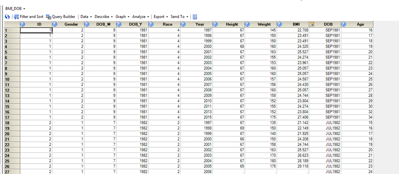Select the ID column header
Image resolution: width=399 pixels, height=174 pixels.
pos(36,24)
